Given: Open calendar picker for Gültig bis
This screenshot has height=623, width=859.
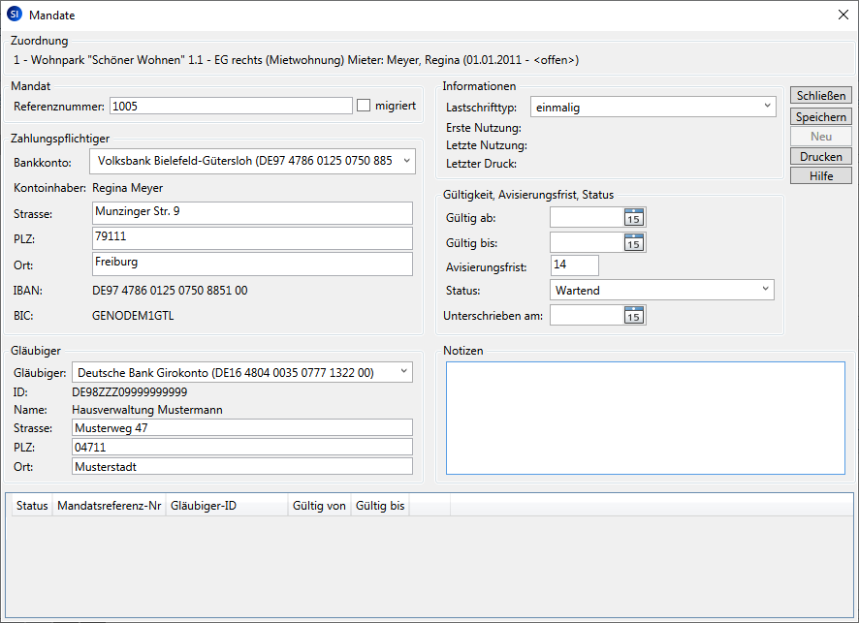Looking at the screenshot, I should click(x=633, y=242).
